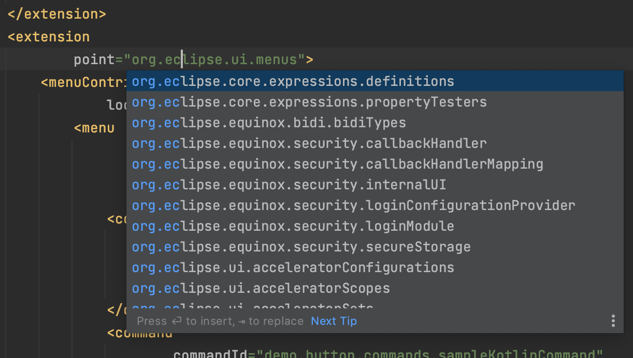The width and height of the screenshot is (633, 358).
Task: Click the <menuContri tag beside the popup
Action: tap(84, 82)
